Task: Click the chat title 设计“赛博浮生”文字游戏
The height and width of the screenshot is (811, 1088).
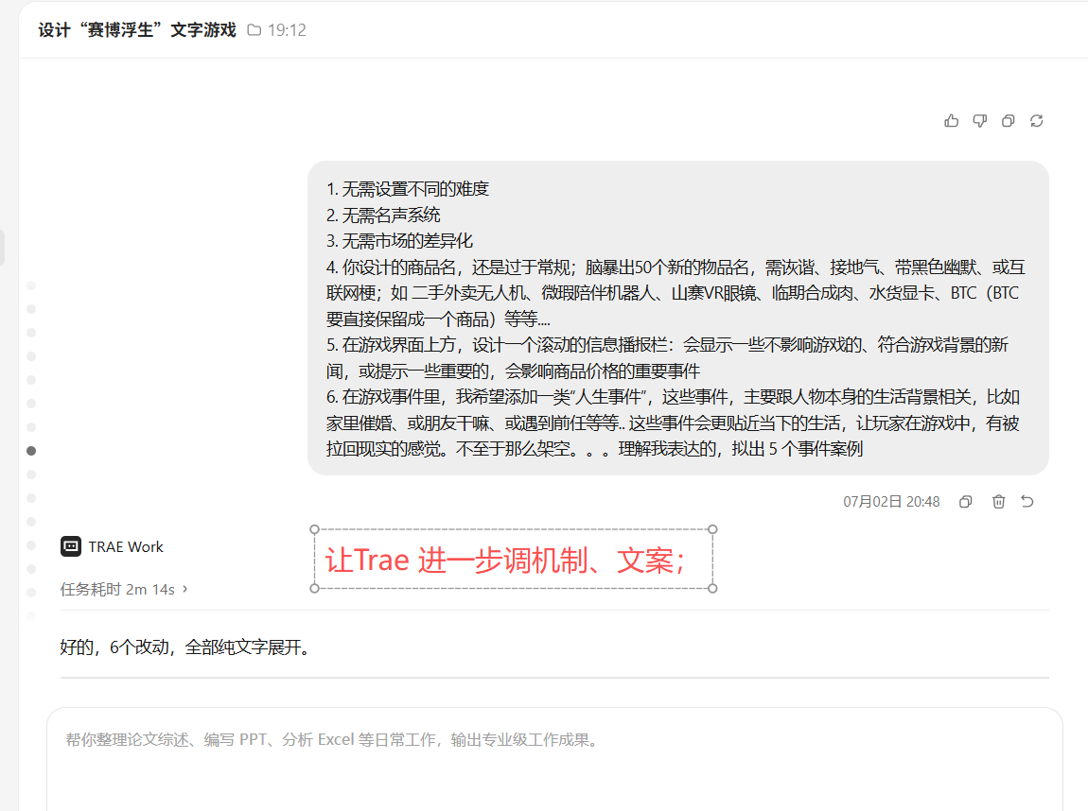Action: (137, 30)
